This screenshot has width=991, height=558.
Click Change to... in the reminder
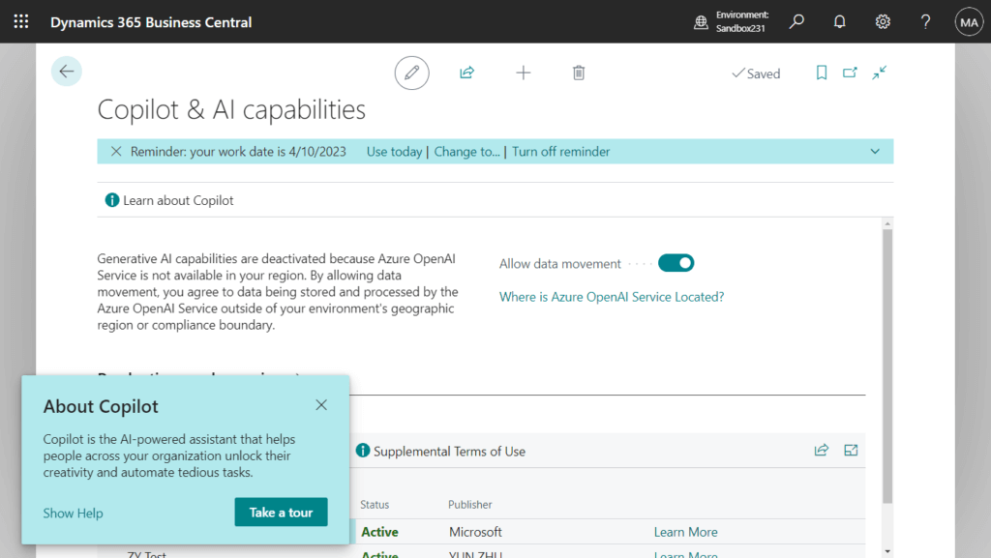coord(467,152)
